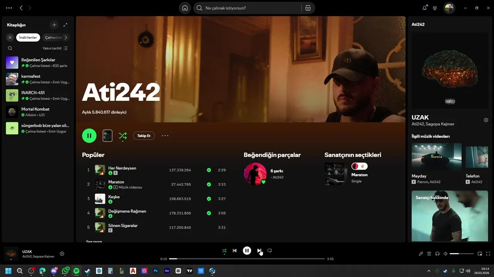The width and height of the screenshot is (494, 277).
Task: Open the Beğenilen Şarkılar playlist
Action: click(x=37, y=63)
